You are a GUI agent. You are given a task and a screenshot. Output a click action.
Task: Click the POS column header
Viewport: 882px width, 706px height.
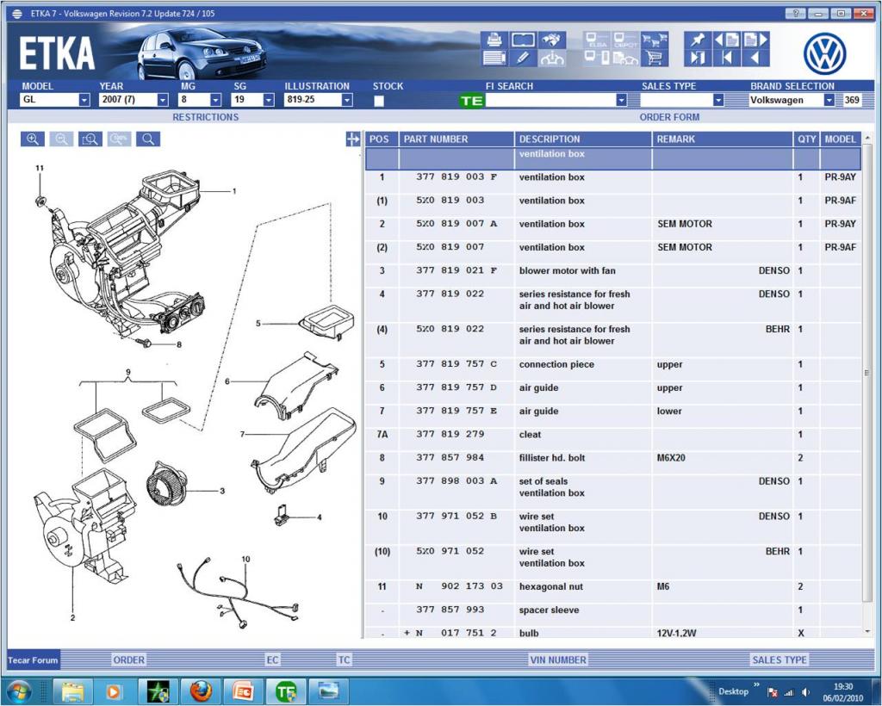pos(382,139)
